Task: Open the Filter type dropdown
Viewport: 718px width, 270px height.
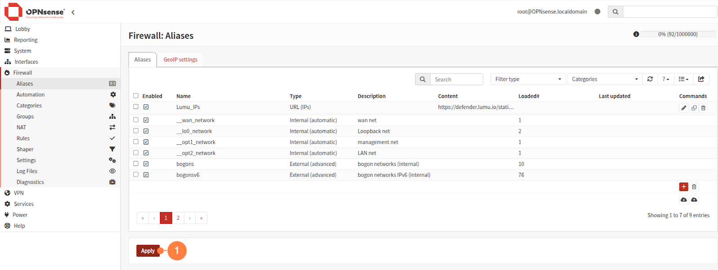Action: click(x=528, y=79)
